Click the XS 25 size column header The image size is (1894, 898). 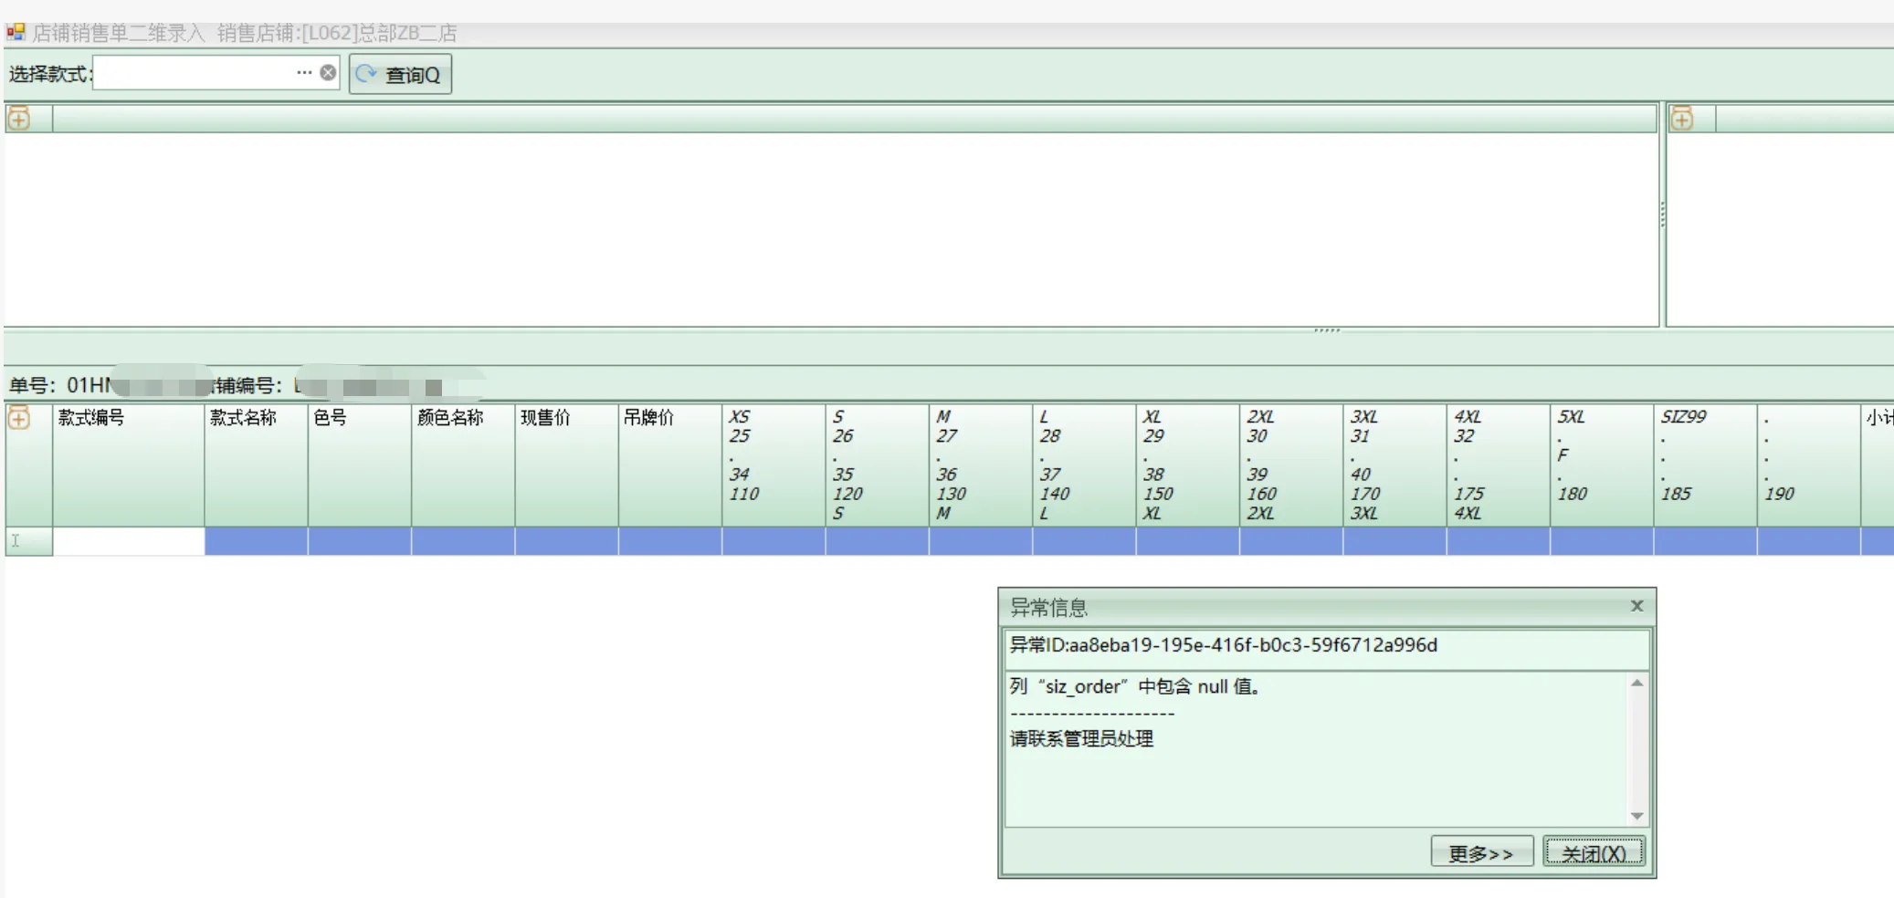point(773,465)
